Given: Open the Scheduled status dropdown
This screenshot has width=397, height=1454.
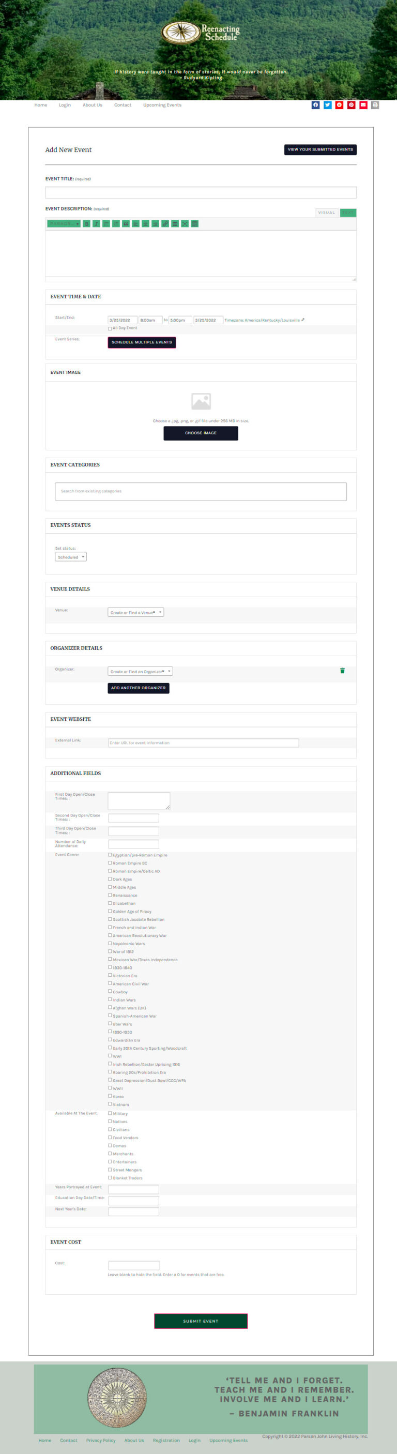Looking at the screenshot, I should click(70, 557).
